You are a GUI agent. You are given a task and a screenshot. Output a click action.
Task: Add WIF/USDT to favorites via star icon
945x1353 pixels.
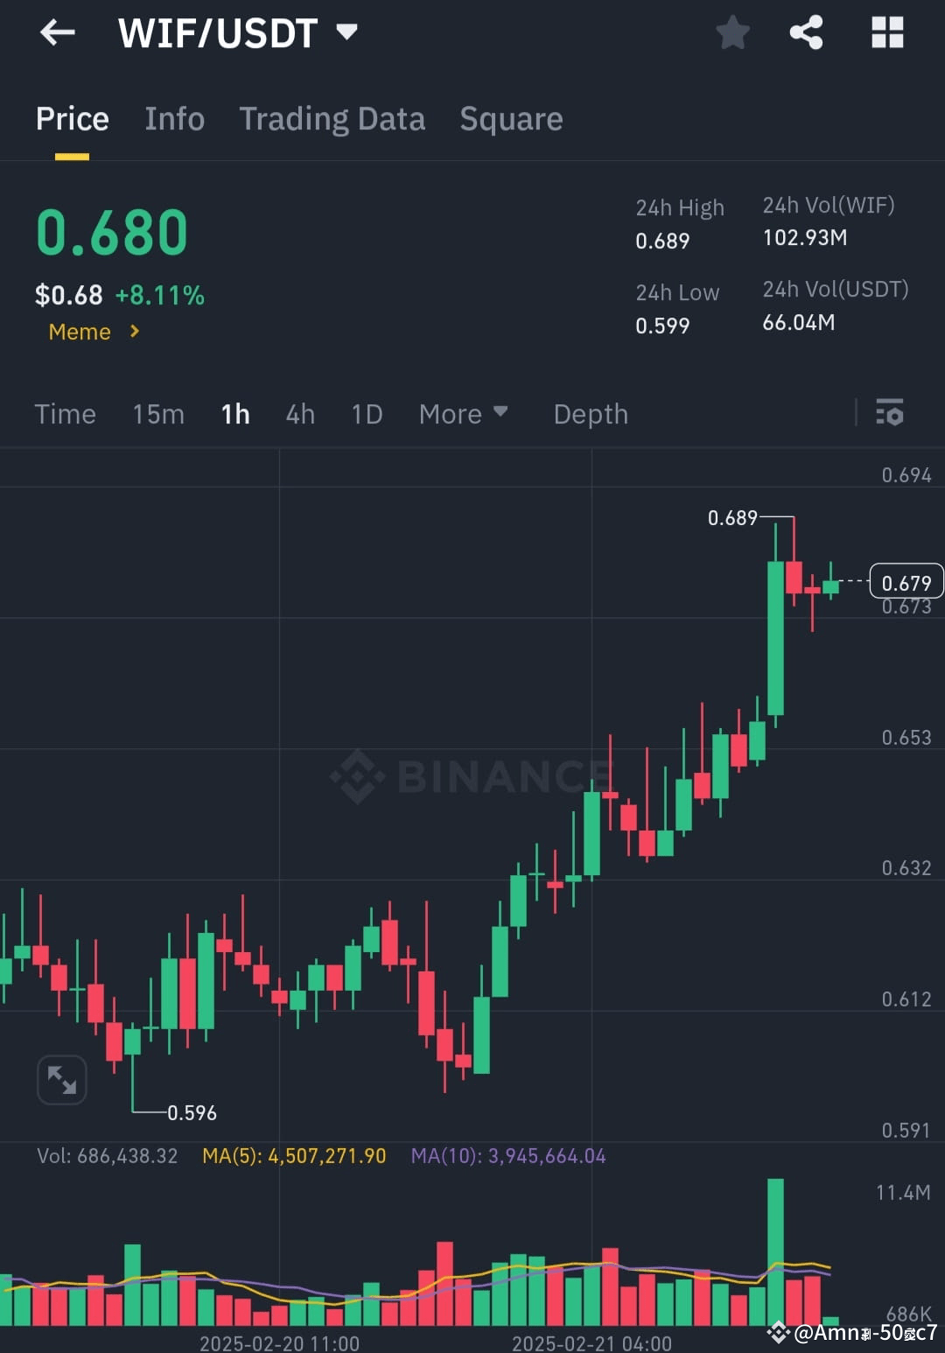coord(732,32)
